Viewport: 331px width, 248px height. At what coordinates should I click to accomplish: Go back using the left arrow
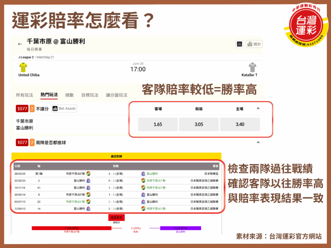point(20,44)
